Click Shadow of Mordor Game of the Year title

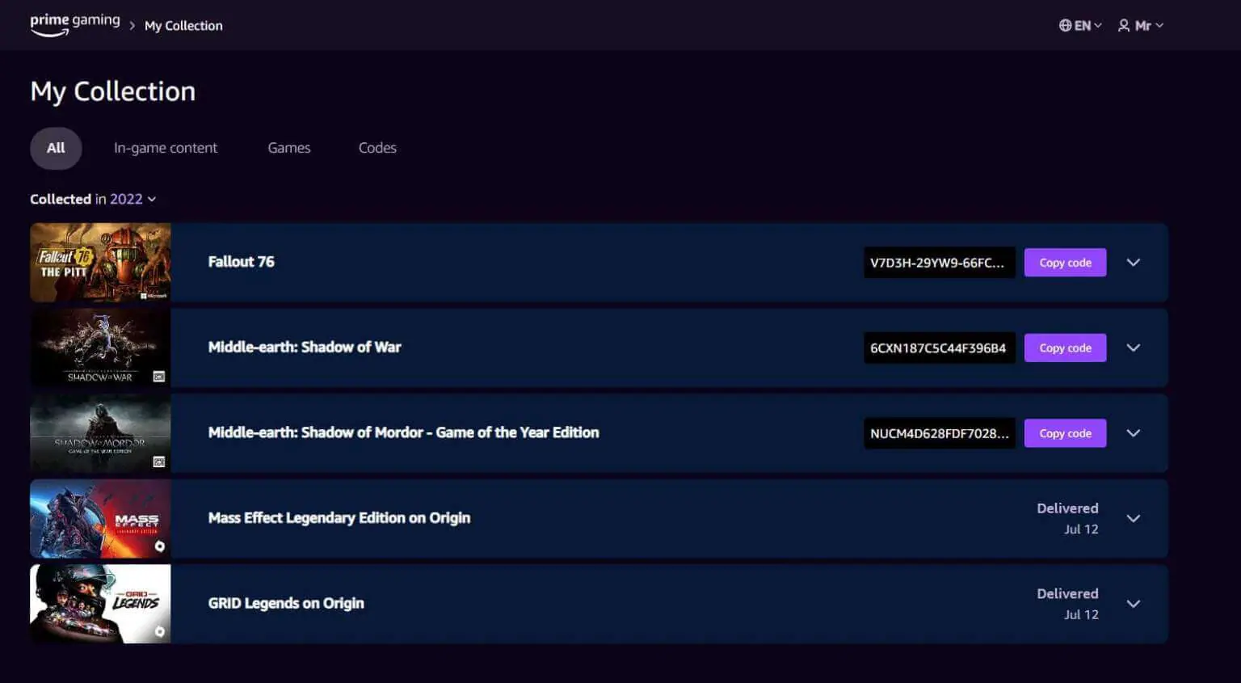click(403, 432)
